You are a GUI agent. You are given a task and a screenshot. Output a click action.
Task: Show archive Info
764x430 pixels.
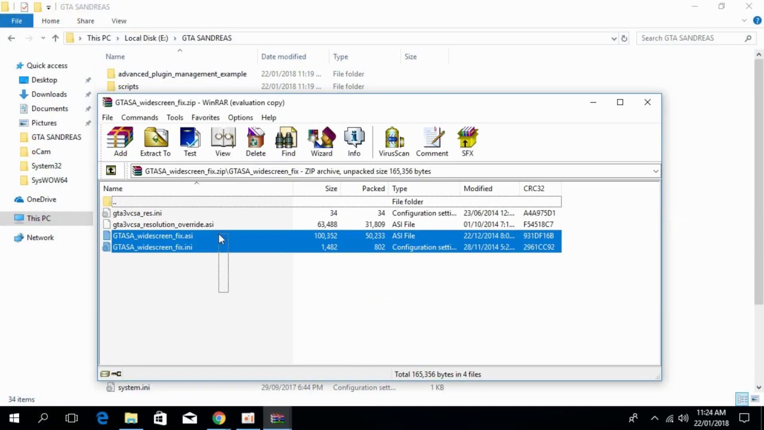[354, 142]
